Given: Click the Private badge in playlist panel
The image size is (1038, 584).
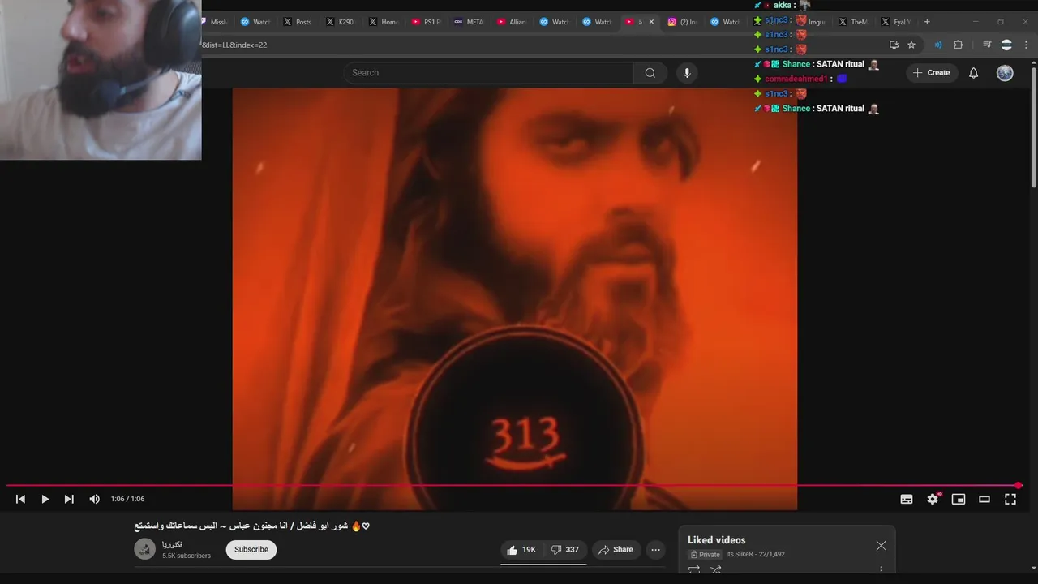Looking at the screenshot, I should (x=706, y=555).
